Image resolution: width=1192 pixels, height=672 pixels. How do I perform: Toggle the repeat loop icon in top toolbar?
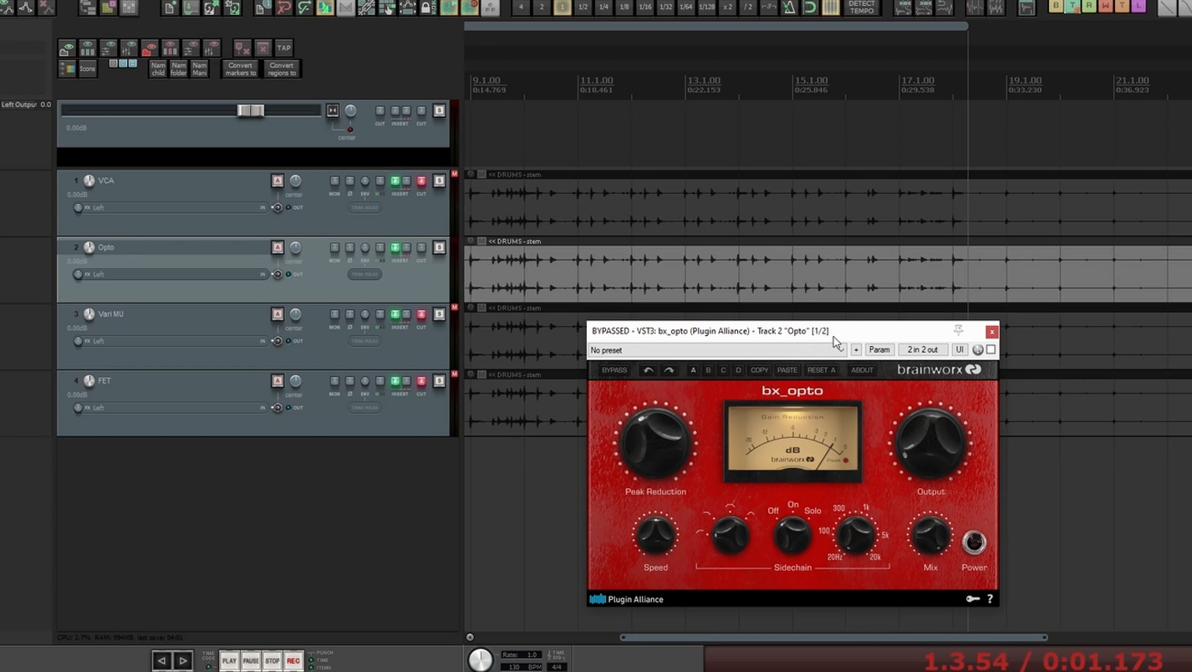click(809, 8)
